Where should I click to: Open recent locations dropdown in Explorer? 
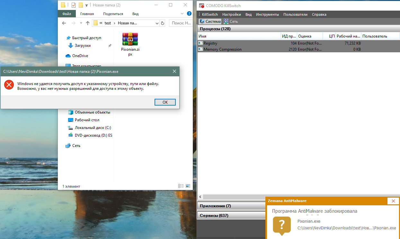[81, 23]
